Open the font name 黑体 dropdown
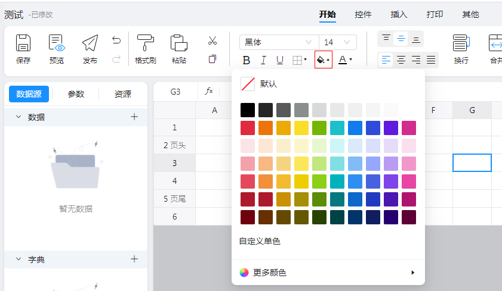The height and width of the screenshot is (291, 502). tap(279, 42)
